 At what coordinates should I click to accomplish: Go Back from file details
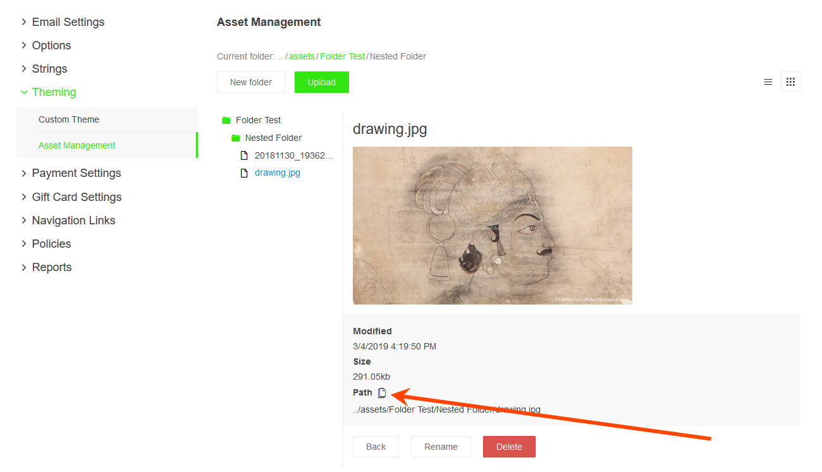tap(376, 447)
